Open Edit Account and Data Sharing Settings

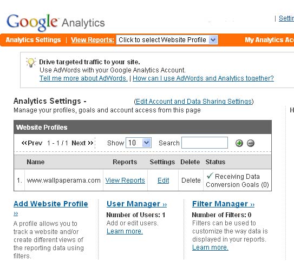pyautogui.click(x=193, y=102)
